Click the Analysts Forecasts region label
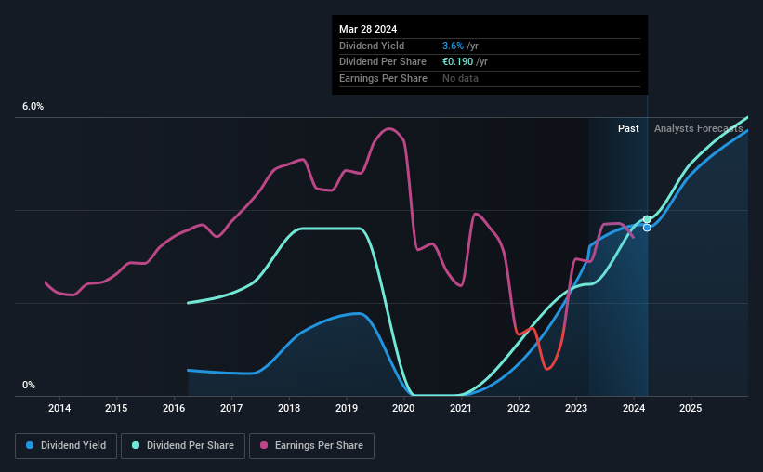 tap(698, 128)
